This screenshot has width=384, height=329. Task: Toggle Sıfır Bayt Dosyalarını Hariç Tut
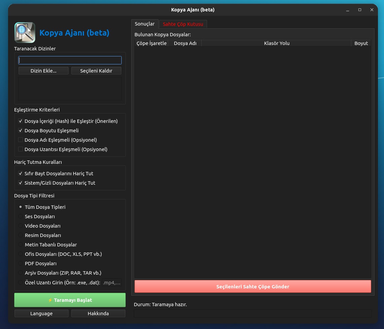21,174
